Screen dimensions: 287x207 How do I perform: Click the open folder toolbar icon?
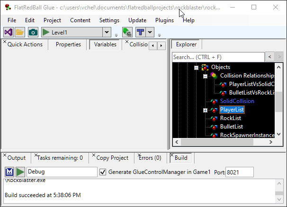click(x=20, y=32)
